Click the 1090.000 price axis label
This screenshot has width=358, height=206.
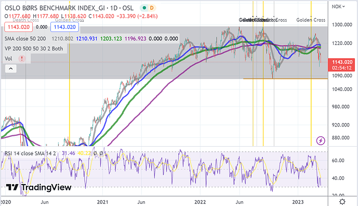coord(342,75)
